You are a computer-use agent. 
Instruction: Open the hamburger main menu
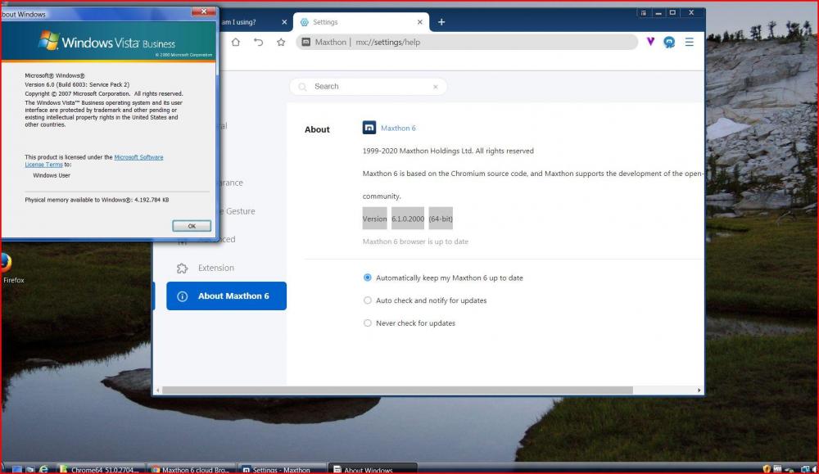click(x=690, y=42)
